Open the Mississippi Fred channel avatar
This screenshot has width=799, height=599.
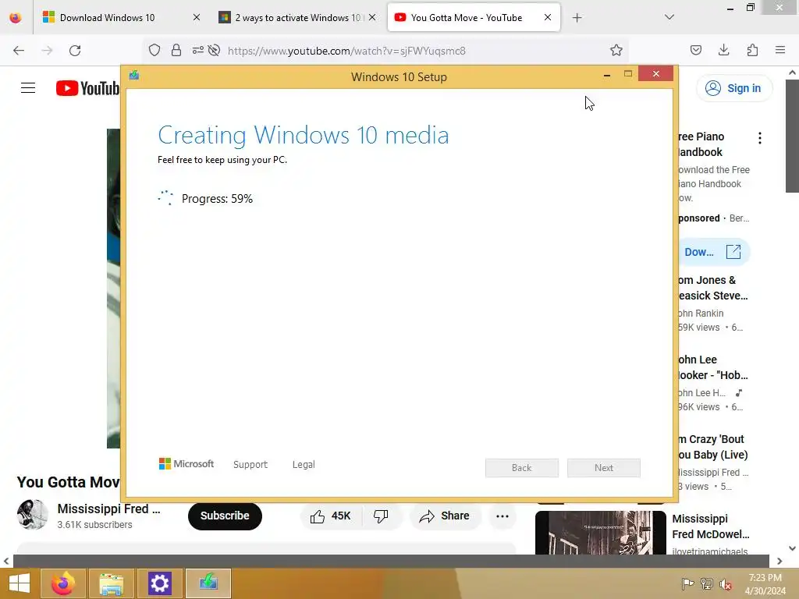33,515
